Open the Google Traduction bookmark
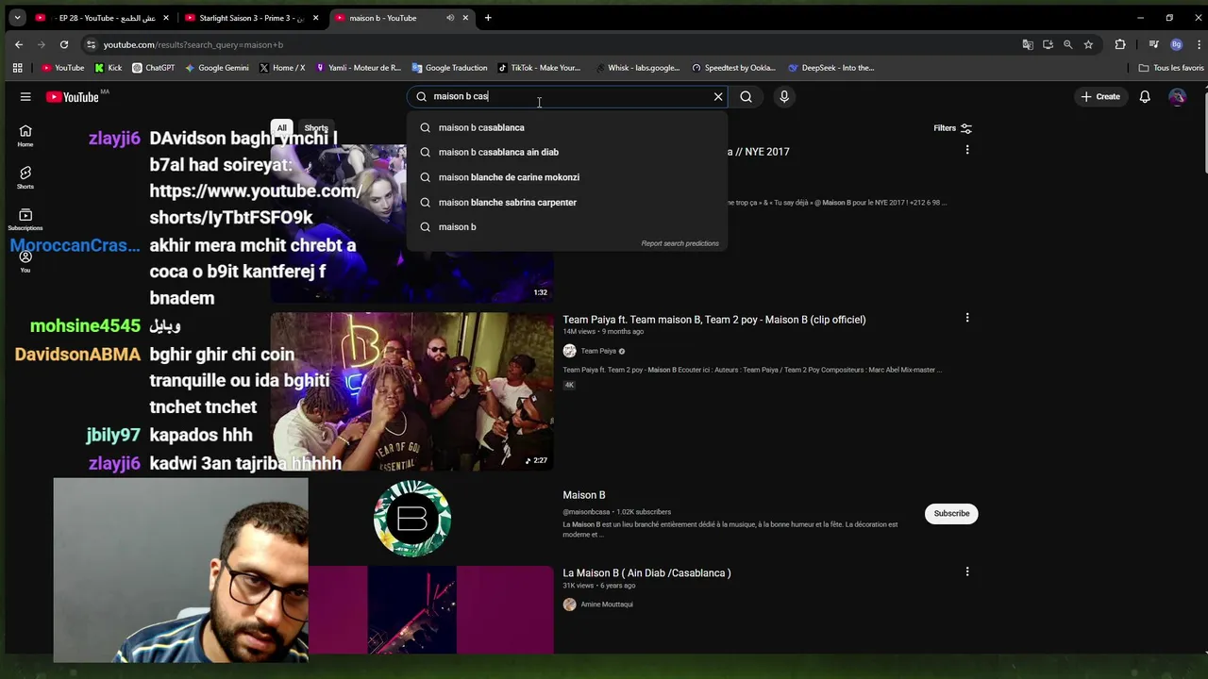The height and width of the screenshot is (679, 1208). (x=449, y=68)
